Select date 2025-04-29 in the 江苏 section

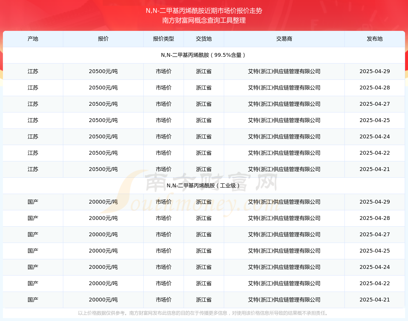375,71
